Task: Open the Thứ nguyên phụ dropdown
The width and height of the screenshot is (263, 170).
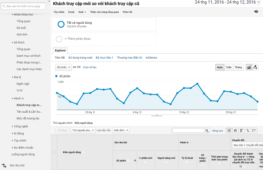Action: pyautogui.click(x=82, y=130)
